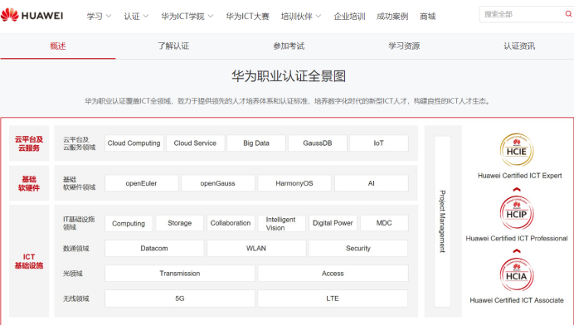Open the AI certification
574x325 pixels.
372,183
